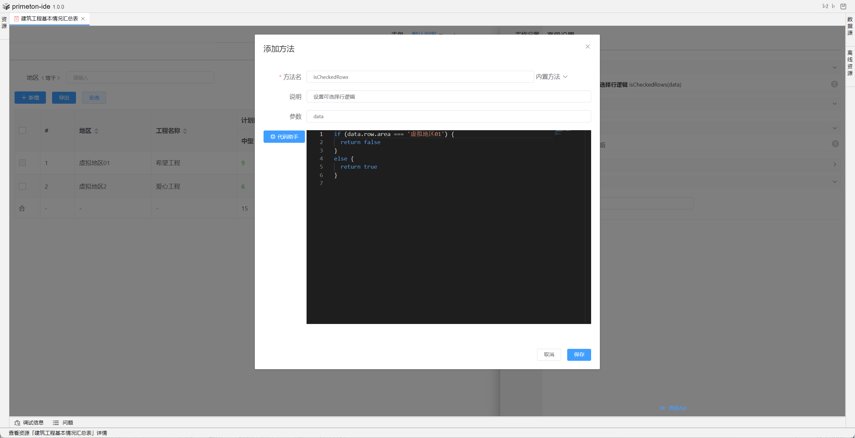
Task: Toggle the header select-all checkbox
Action: (22, 130)
